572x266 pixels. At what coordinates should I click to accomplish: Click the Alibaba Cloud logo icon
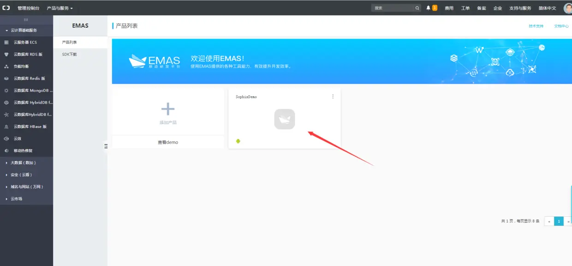[6, 8]
